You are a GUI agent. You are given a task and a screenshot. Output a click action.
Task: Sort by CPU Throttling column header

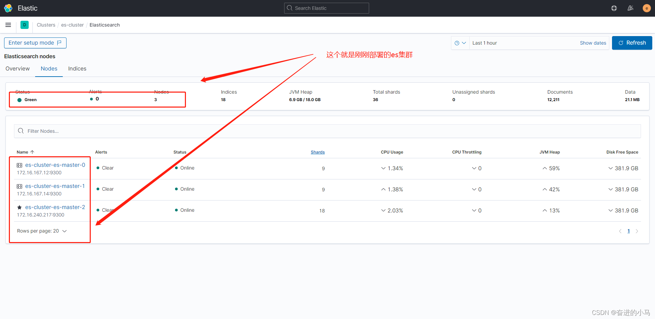pyautogui.click(x=467, y=152)
